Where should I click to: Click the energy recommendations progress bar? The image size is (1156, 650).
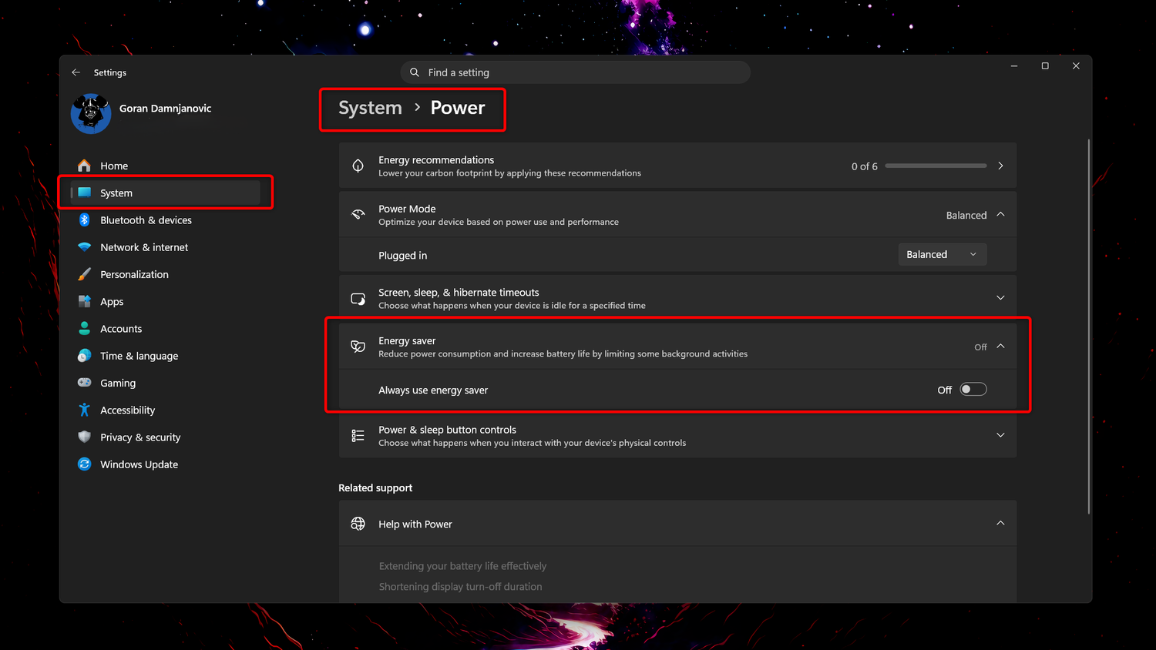coord(936,166)
